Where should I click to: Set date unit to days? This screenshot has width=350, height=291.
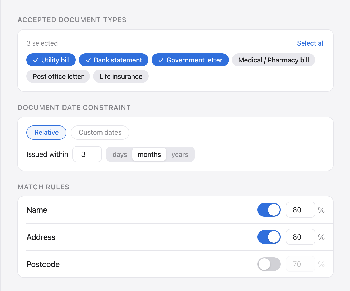click(x=120, y=154)
